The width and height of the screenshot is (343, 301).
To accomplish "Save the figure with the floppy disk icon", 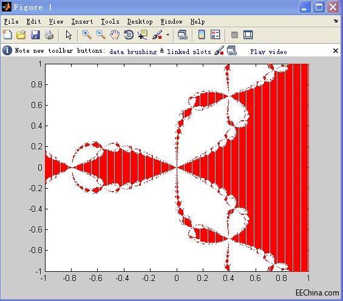I will (35, 35).
